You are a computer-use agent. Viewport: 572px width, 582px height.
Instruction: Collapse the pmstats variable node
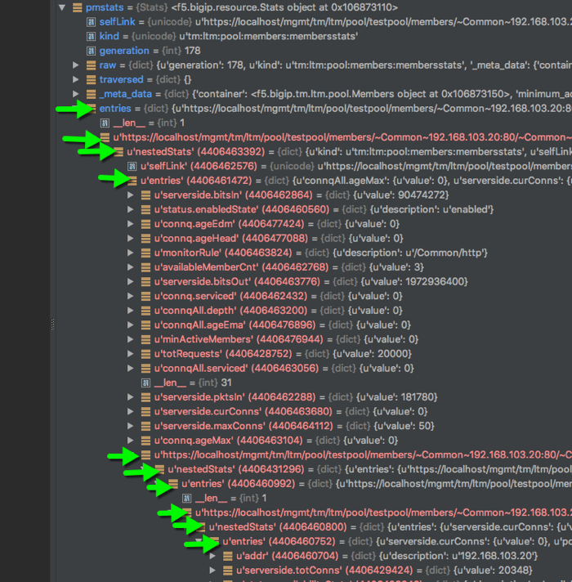pos(62,7)
